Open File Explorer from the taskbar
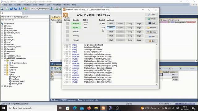 pos(96,108)
